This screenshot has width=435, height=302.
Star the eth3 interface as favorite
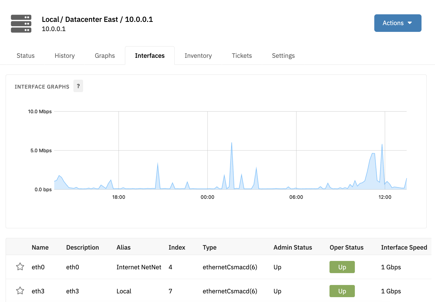(20, 291)
